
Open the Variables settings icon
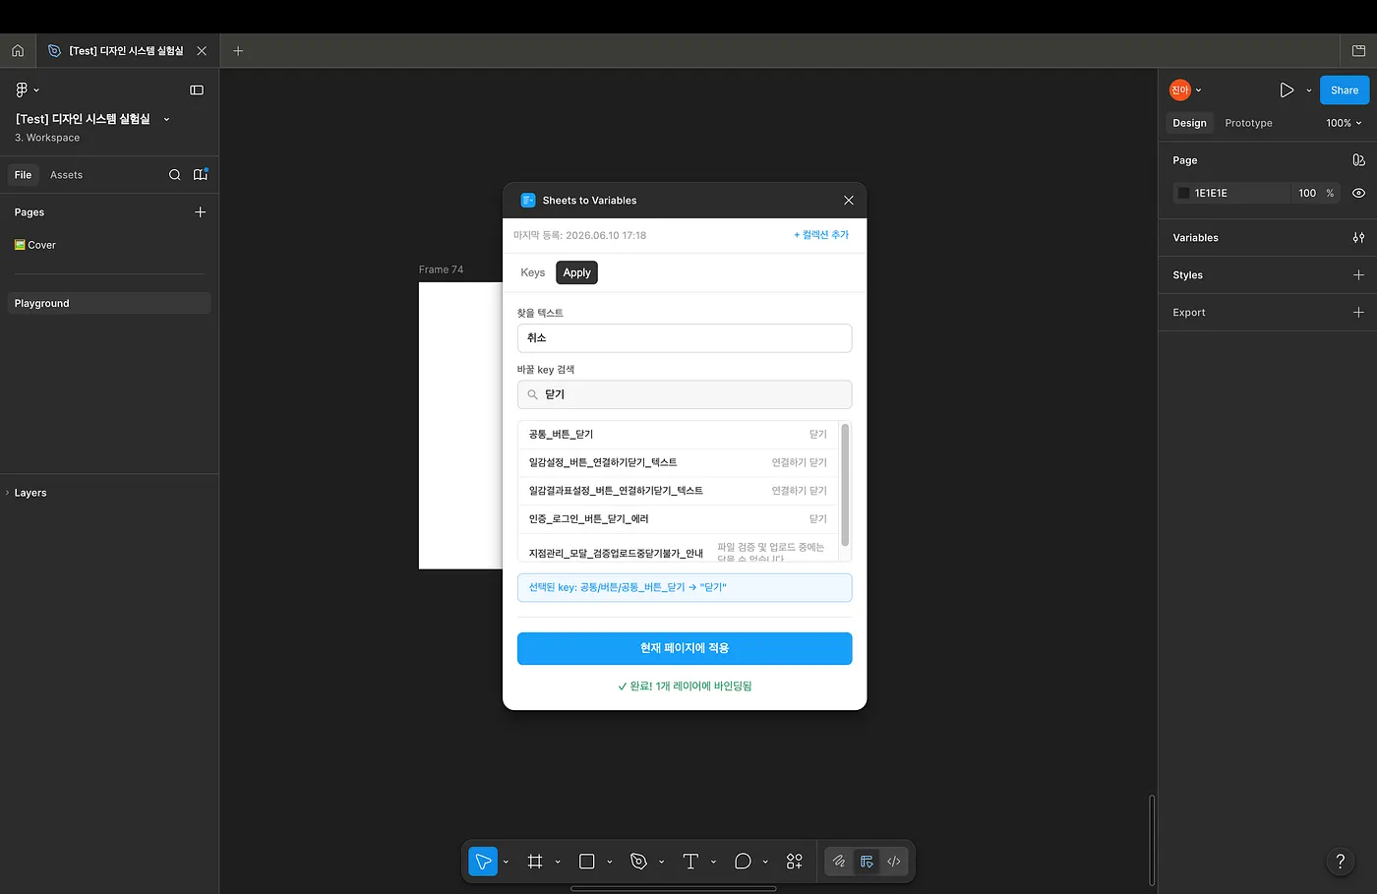tap(1358, 238)
